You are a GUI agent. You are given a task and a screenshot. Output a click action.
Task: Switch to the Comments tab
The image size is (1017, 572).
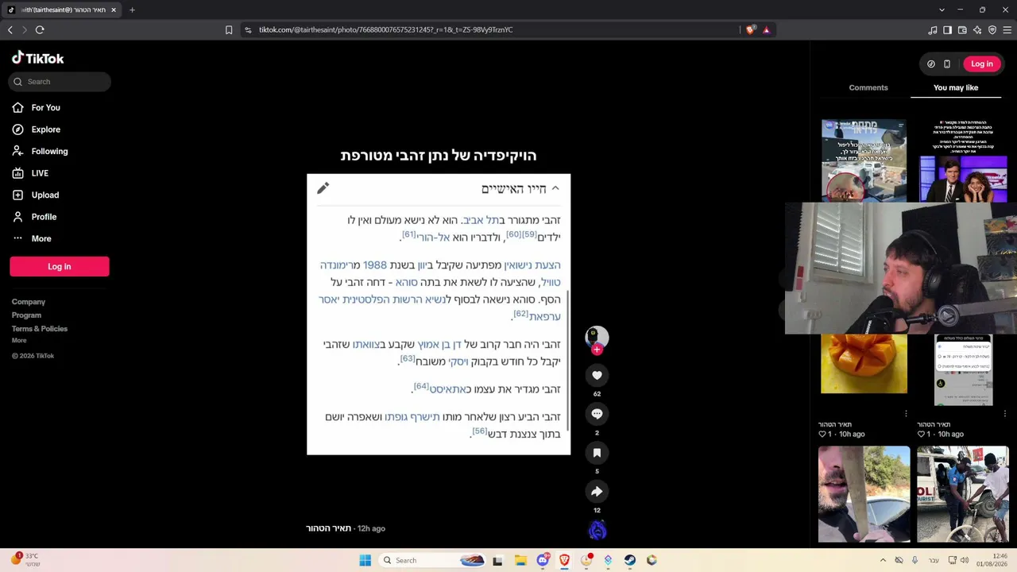coord(868,87)
